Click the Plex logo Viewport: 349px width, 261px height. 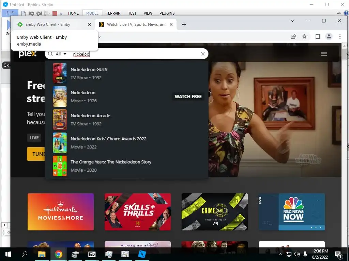point(27,54)
